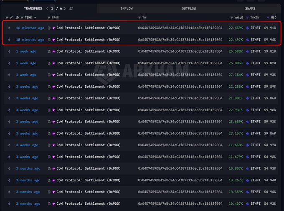The height and width of the screenshot is (211, 284).
Task: Click the CoW Protocol logo in the 10.967K row
Action: coord(53,180)
